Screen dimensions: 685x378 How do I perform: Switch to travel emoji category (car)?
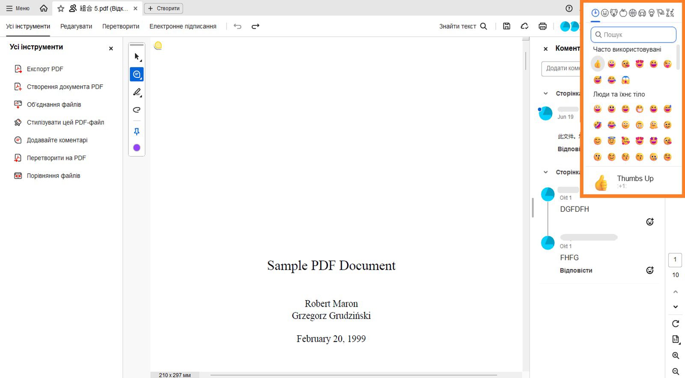642,13
